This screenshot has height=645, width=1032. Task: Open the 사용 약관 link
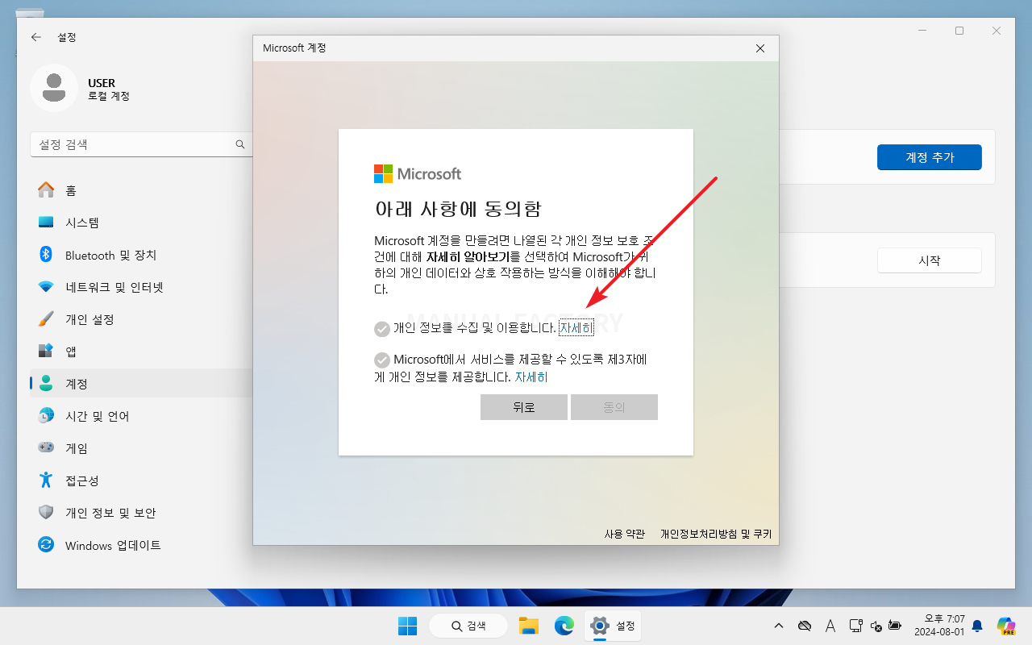click(625, 534)
